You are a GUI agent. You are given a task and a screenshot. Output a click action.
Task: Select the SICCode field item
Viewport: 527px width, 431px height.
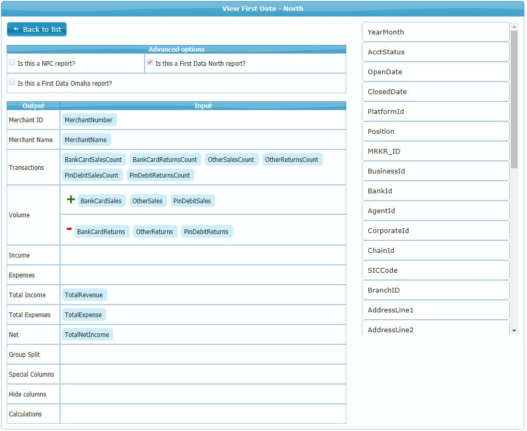click(435, 270)
